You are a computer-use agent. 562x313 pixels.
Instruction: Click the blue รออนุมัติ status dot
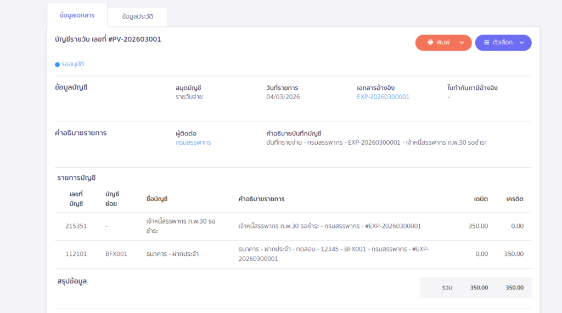[x=57, y=65]
